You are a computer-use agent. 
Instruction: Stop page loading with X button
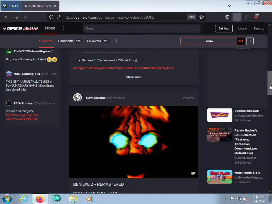25,17
